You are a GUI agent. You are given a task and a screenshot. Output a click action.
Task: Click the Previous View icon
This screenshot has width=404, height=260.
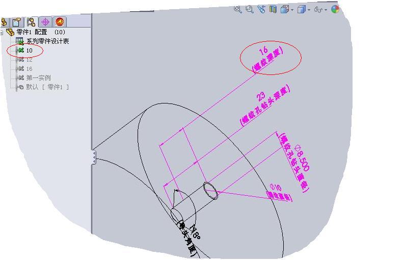pos(261,10)
